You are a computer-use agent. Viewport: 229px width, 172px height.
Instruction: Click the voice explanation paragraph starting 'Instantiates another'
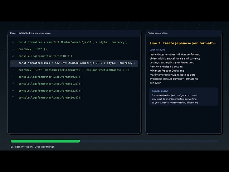pos(175,68)
